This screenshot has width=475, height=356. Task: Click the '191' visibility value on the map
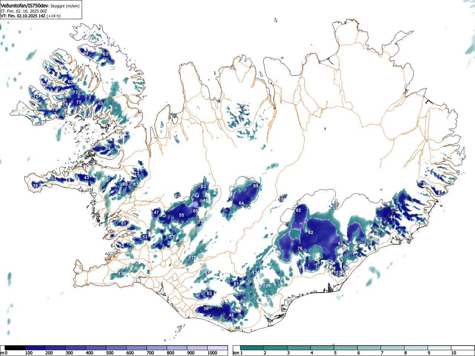[266, 286]
